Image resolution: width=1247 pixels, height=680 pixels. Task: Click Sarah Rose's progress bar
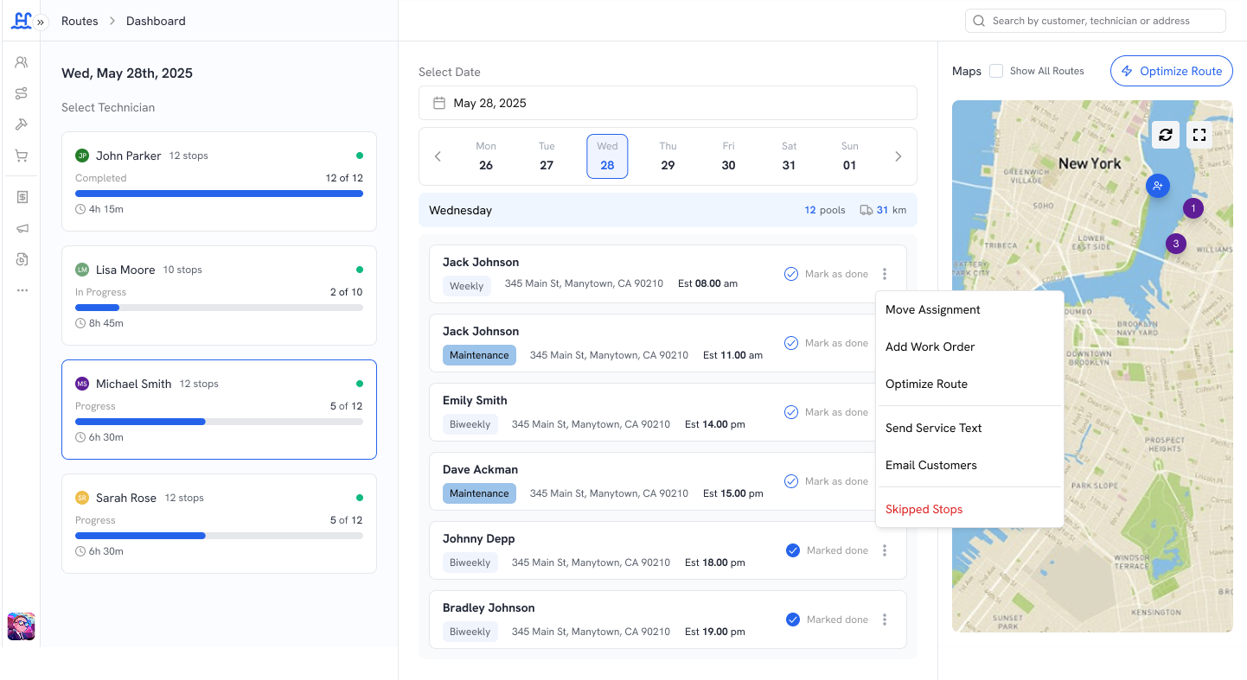pyautogui.click(x=219, y=536)
